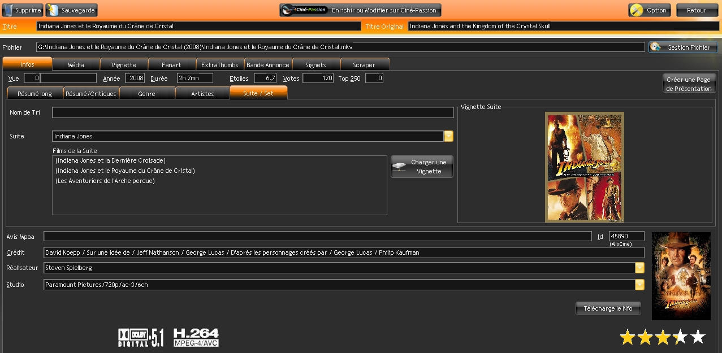Click the five-star rating display
The image size is (722, 353).
tap(663, 337)
